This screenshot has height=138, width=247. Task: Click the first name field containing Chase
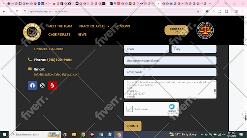click(x=146, y=49)
